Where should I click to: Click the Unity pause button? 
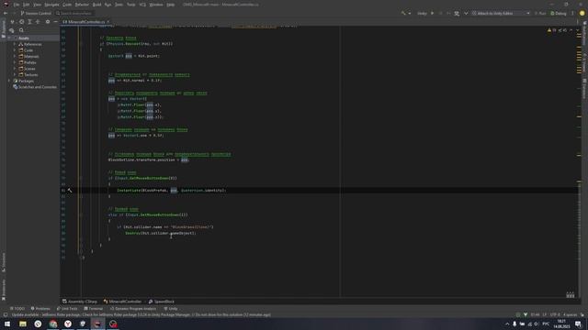[440, 13]
